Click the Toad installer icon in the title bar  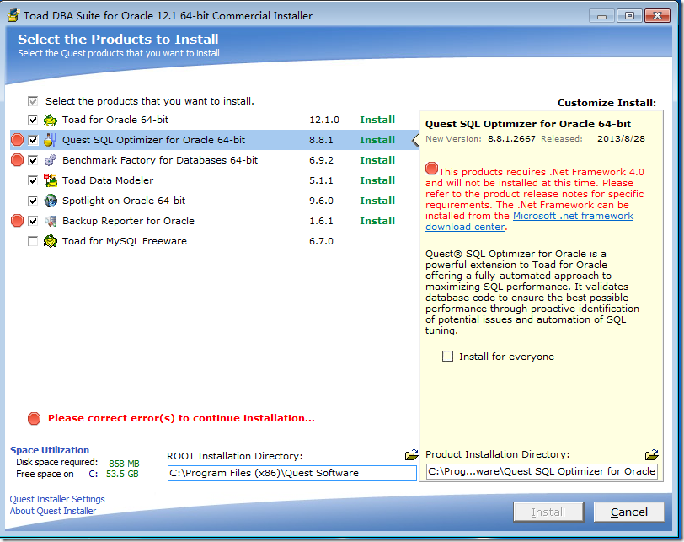13,15
